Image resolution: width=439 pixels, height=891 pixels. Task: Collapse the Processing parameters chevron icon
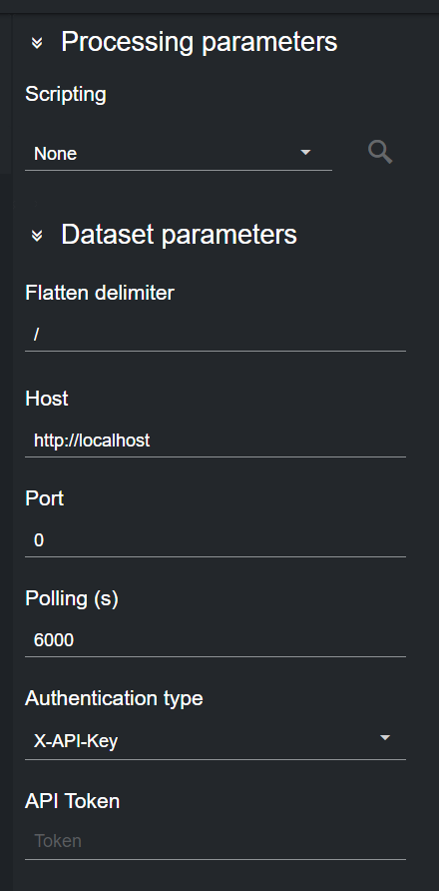coord(37,43)
